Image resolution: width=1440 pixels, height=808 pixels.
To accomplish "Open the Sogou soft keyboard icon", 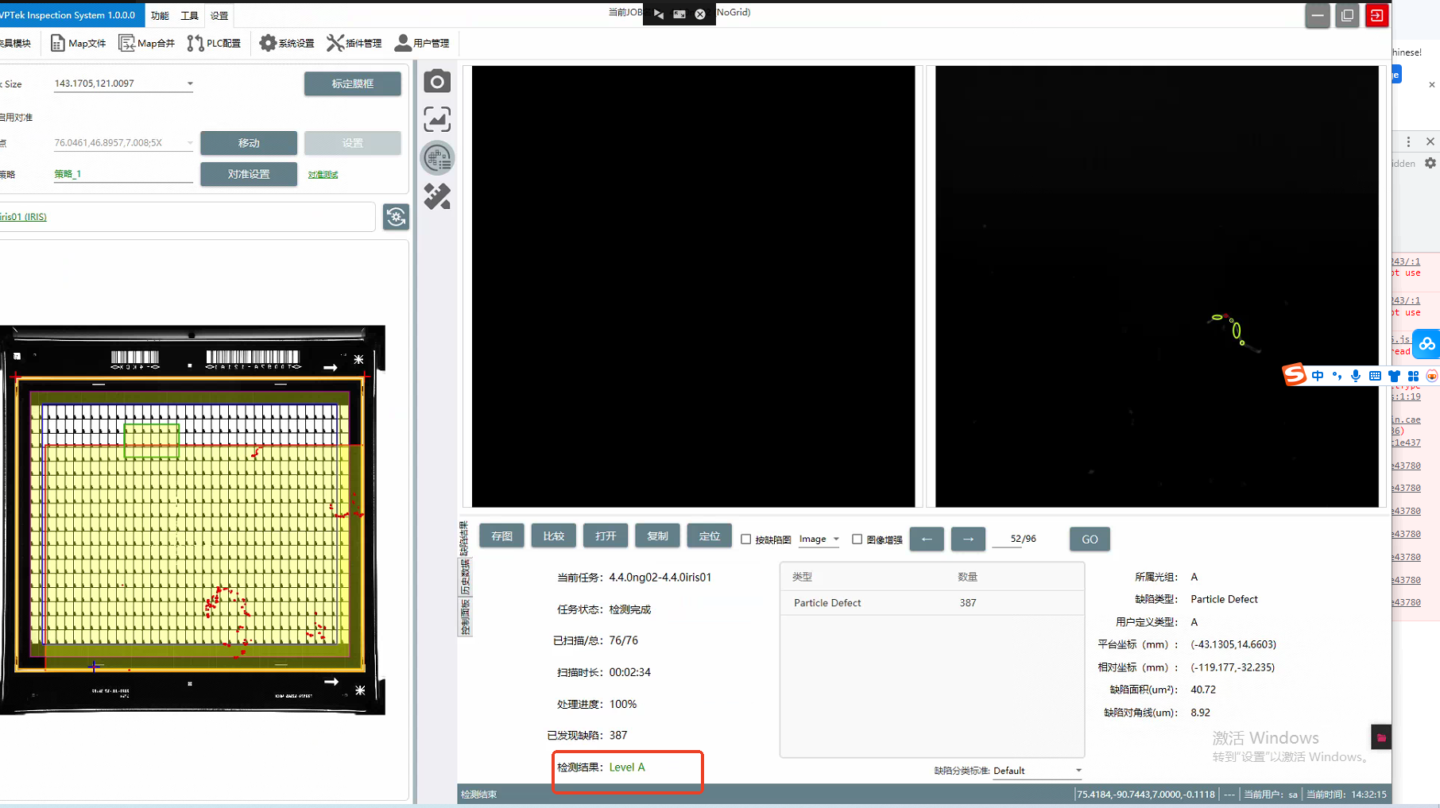I will pos(1375,376).
